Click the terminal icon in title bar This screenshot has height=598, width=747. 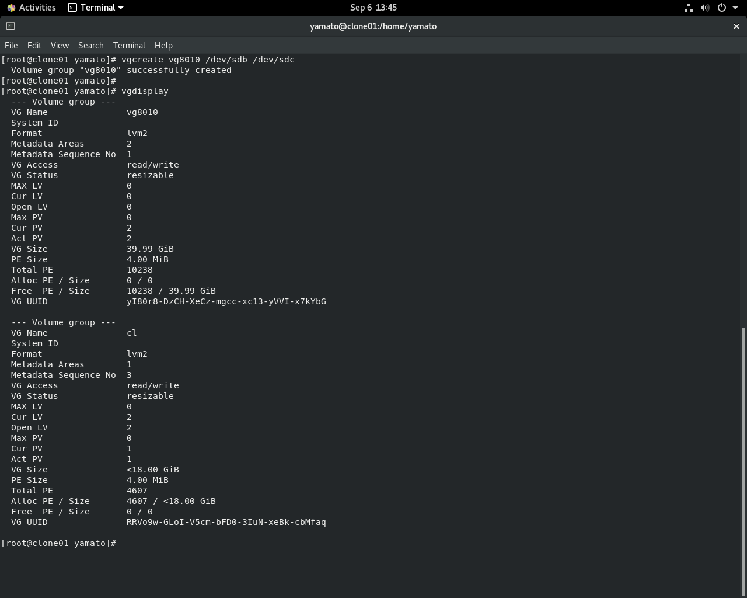click(x=11, y=26)
